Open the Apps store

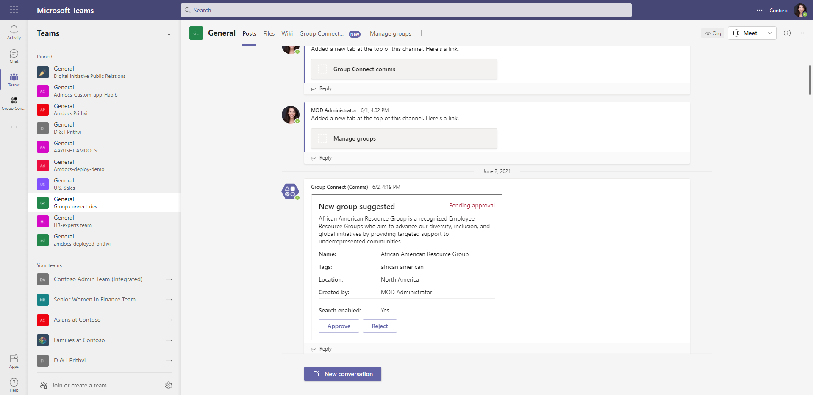coord(14,361)
